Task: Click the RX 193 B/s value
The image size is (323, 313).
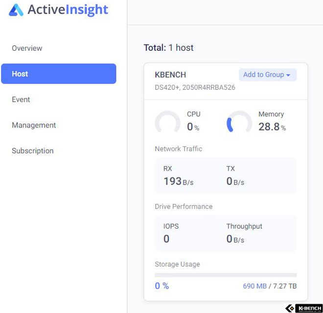Action: coord(179,181)
